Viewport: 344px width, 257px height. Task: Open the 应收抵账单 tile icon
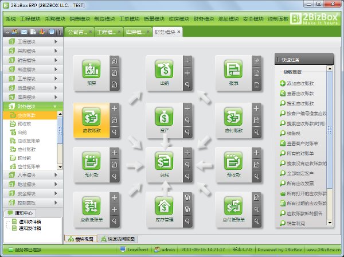pos(91,206)
